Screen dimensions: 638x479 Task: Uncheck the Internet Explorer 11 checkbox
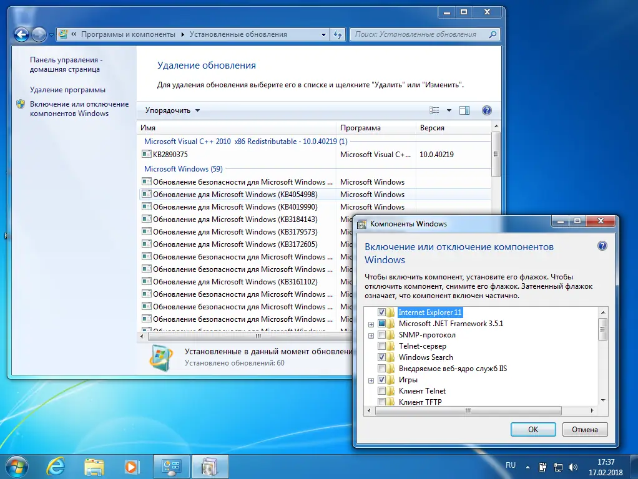click(381, 312)
